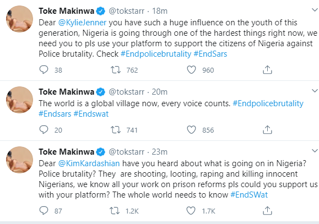Expand the caret menu on 20m tweet
The height and width of the screenshot is (224, 319).
pos(315,90)
